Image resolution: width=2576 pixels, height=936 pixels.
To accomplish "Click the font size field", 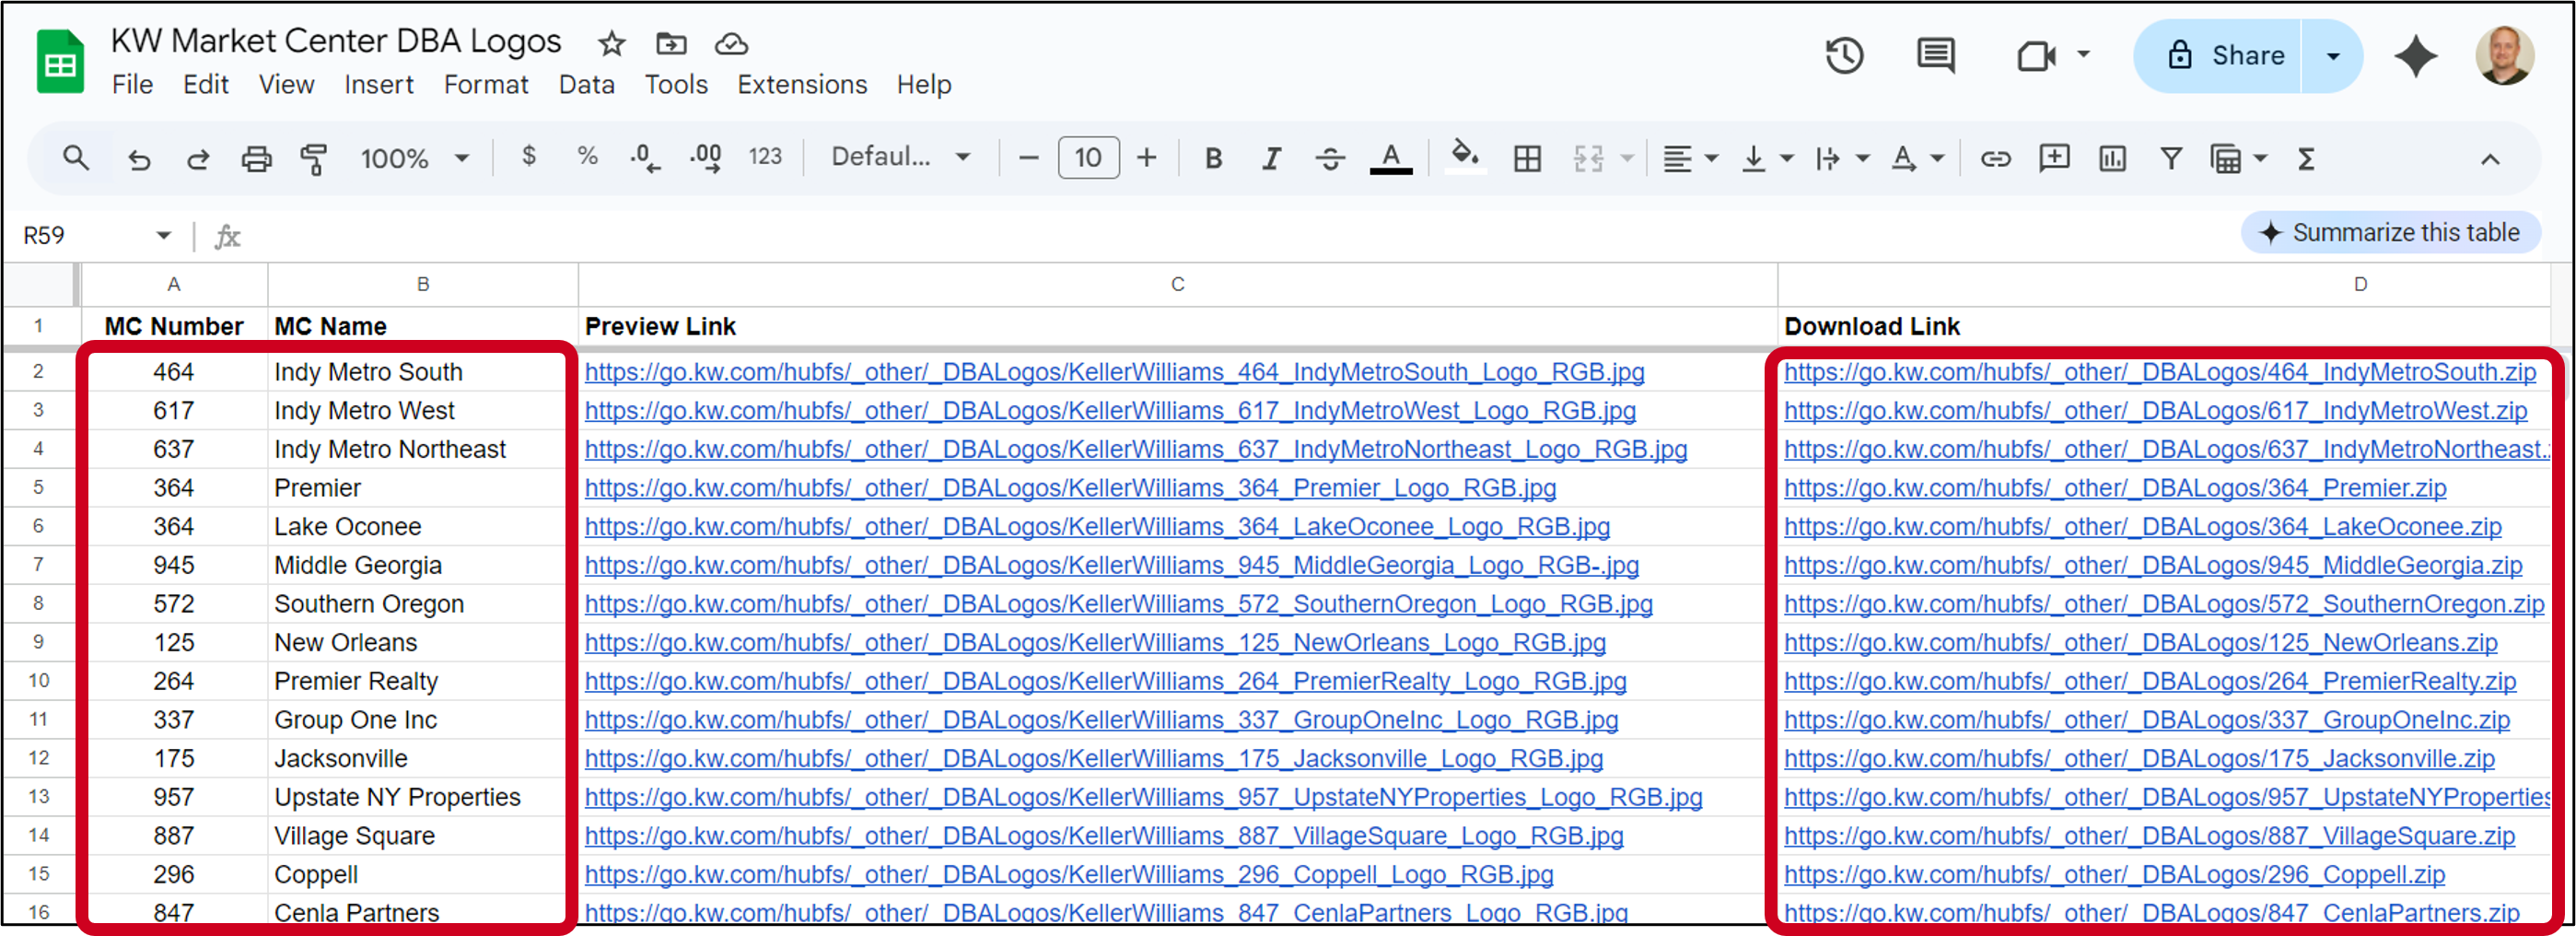I will pos(1088,158).
